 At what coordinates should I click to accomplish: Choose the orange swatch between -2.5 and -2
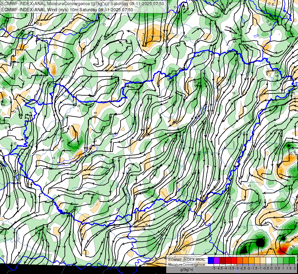246,261
